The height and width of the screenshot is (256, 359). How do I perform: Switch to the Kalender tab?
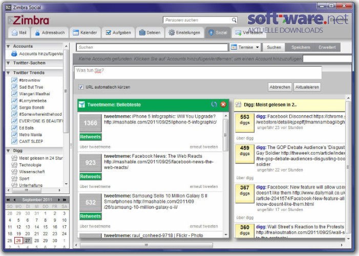coord(85,33)
